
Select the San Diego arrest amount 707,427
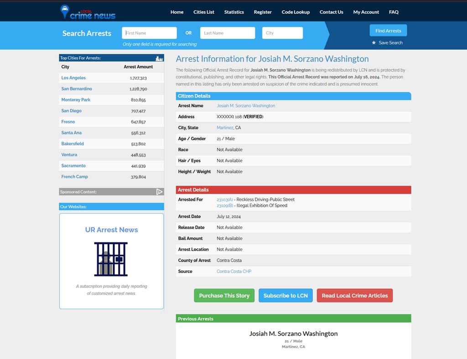138,111
